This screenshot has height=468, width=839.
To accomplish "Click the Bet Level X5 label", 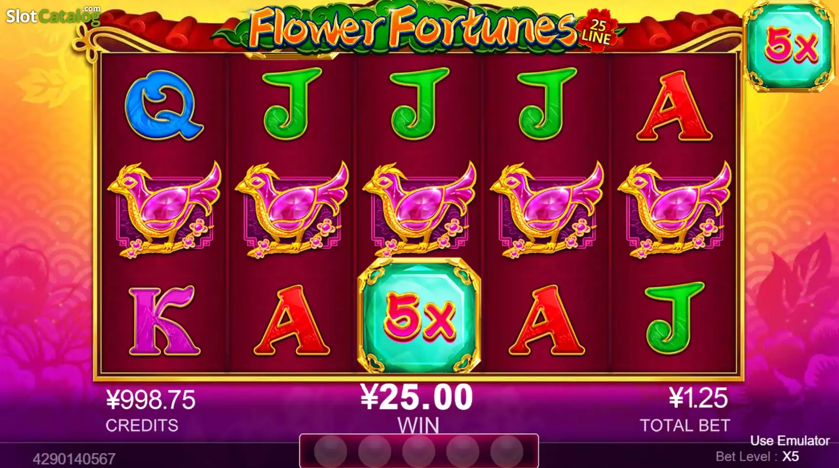I will [x=757, y=457].
